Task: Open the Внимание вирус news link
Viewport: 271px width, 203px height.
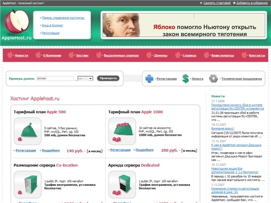Action: click(223, 128)
